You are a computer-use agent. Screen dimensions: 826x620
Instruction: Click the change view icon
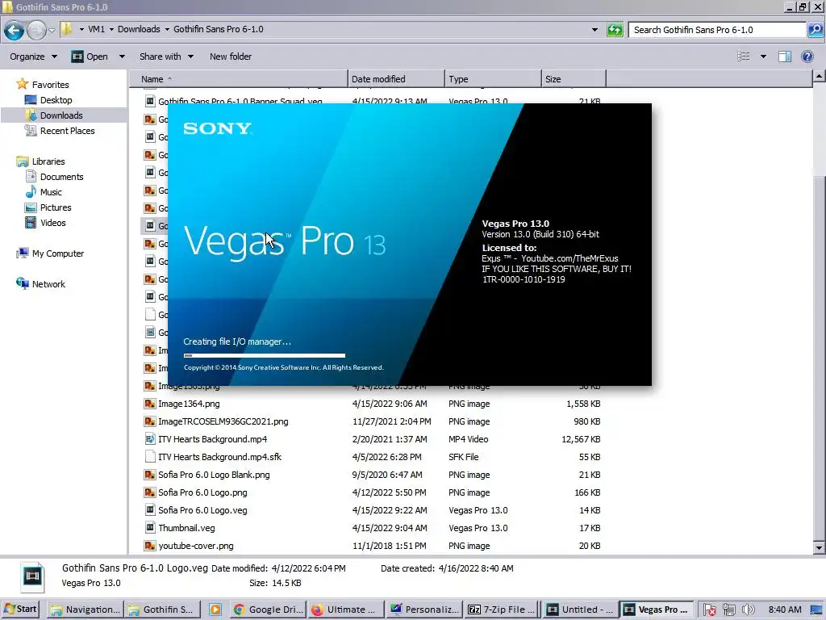tap(743, 57)
